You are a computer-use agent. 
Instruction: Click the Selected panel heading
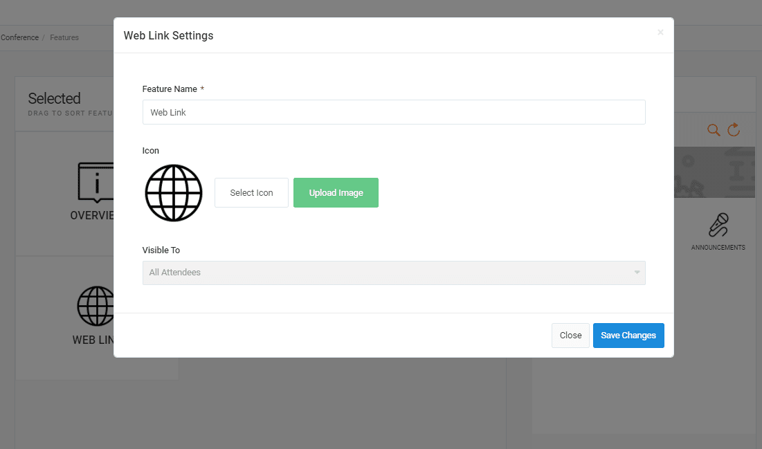tap(55, 98)
